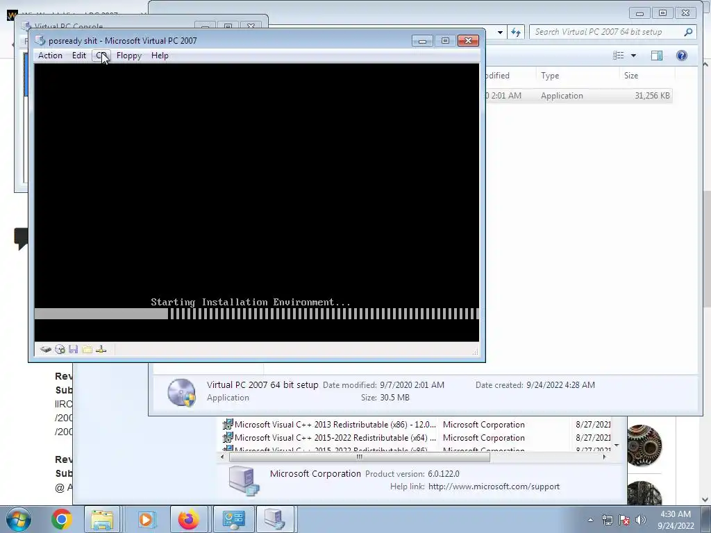Open Windows Explorer from the taskbar
This screenshot has height=533, width=711.
pyautogui.click(x=102, y=519)
